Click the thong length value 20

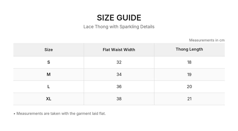[x=189, y=87]
